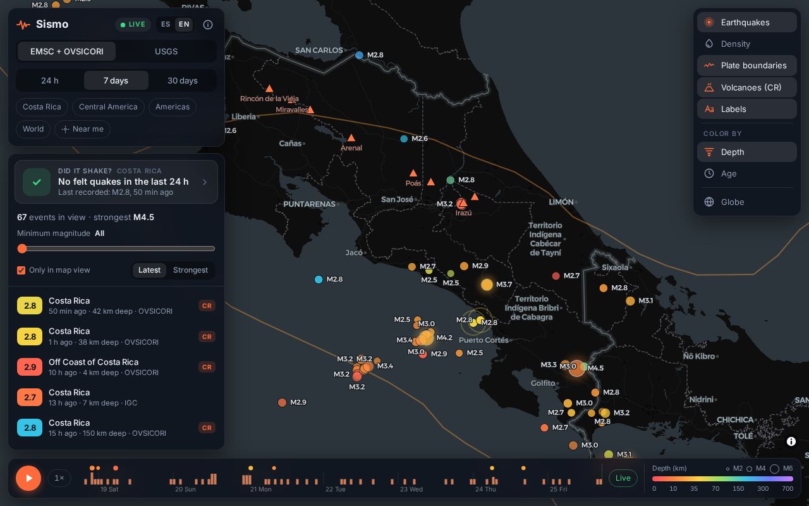Select the EMSC + OVSICORI source tab

pos(67,51)
